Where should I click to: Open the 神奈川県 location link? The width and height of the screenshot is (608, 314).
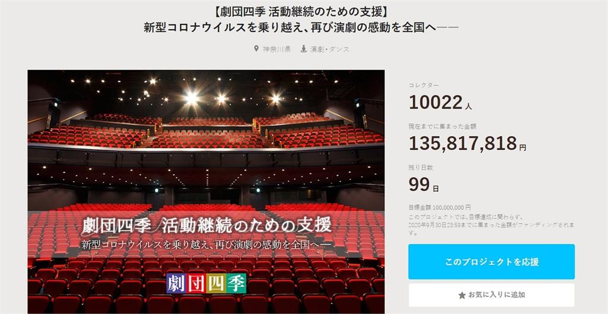[x=277, y=49]
